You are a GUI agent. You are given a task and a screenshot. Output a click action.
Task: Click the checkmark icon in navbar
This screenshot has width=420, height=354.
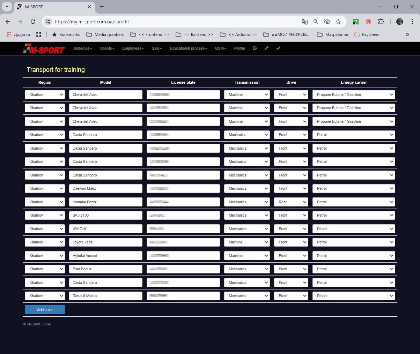[x=278, y=48]
